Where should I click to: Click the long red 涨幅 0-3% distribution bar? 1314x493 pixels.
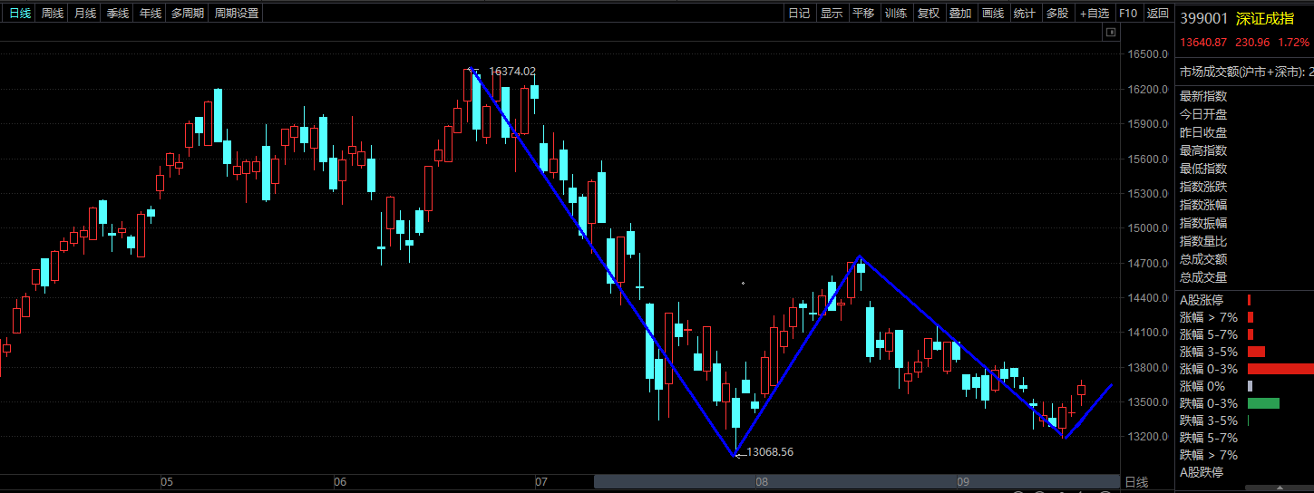pyautogui.click(x=1280, y=369)
